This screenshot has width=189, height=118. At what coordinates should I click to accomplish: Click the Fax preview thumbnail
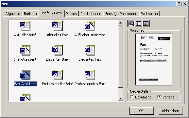[x=154, y=60]
